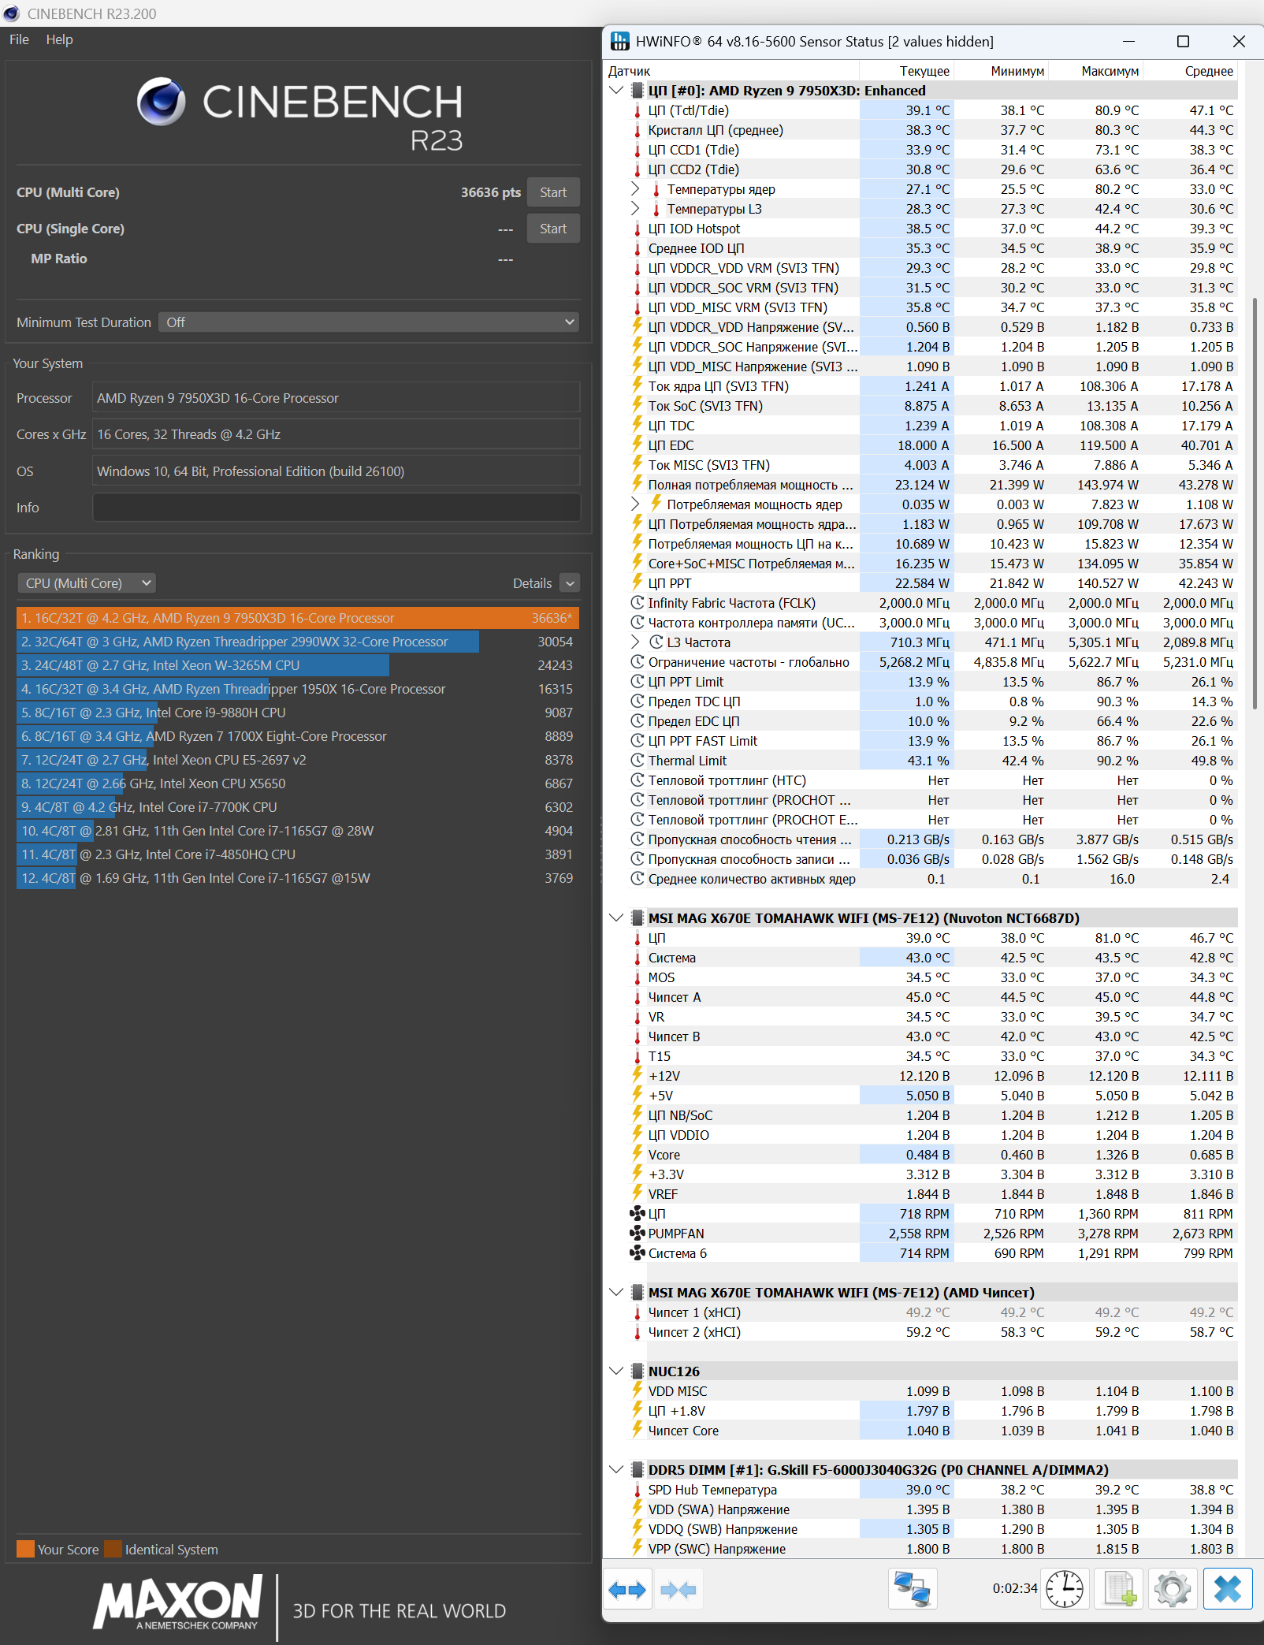Open the Details arrow dropdown in Ranking

click(x=570, y=583)
